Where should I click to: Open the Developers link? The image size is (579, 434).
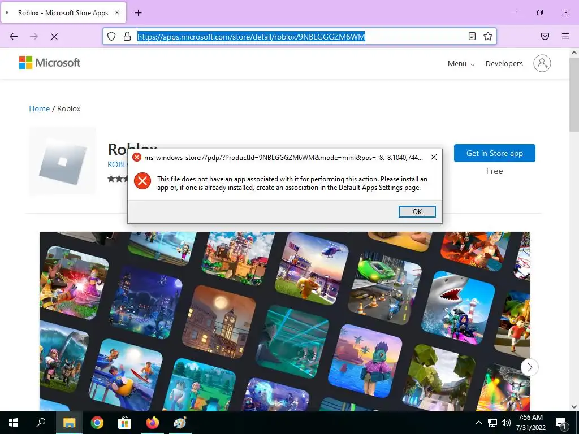504,63
